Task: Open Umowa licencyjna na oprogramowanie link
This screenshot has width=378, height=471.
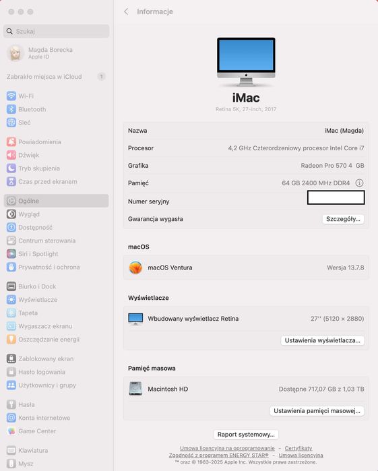Action: (227, 448)
